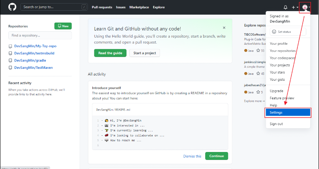
Task: Click the template icon beside My-Toy-repo
Action: click(x=10, y=46)
